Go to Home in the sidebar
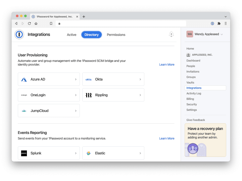The height and width of the screenshot is (181, 242). 190,49
